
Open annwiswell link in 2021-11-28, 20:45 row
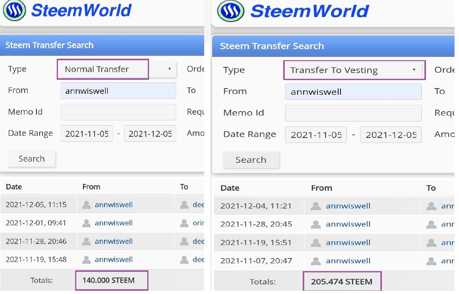348,224
